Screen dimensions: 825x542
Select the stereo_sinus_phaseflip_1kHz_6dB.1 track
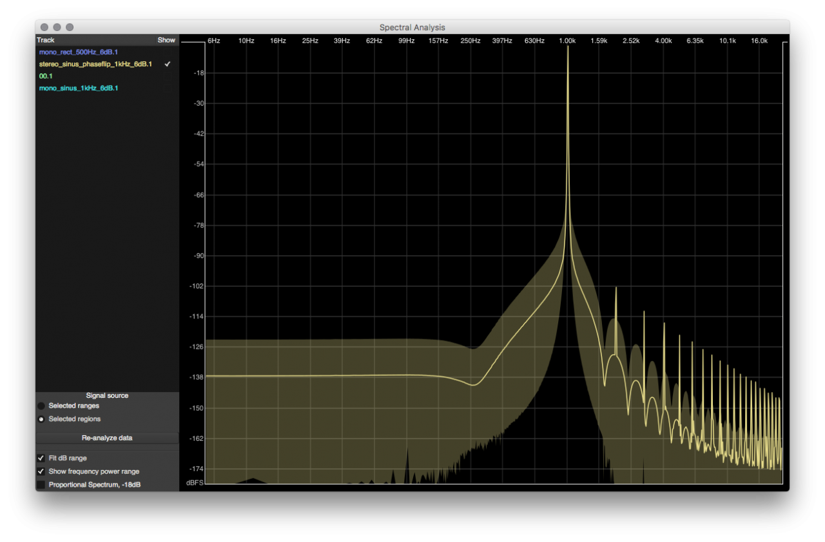click(95, 64)
